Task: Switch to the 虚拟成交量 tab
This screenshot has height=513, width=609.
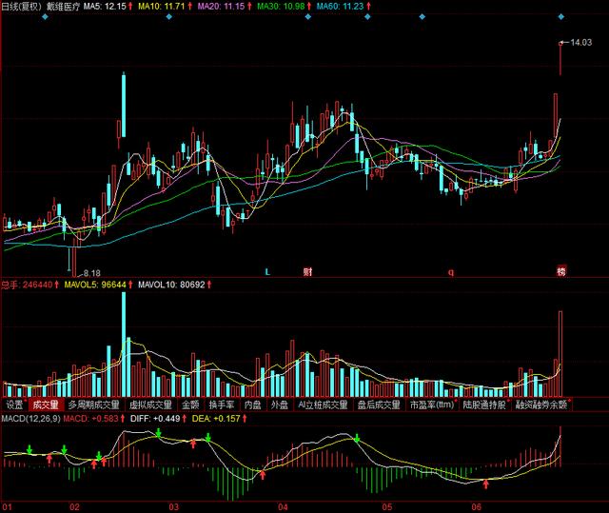Action: tap(150, 404)
